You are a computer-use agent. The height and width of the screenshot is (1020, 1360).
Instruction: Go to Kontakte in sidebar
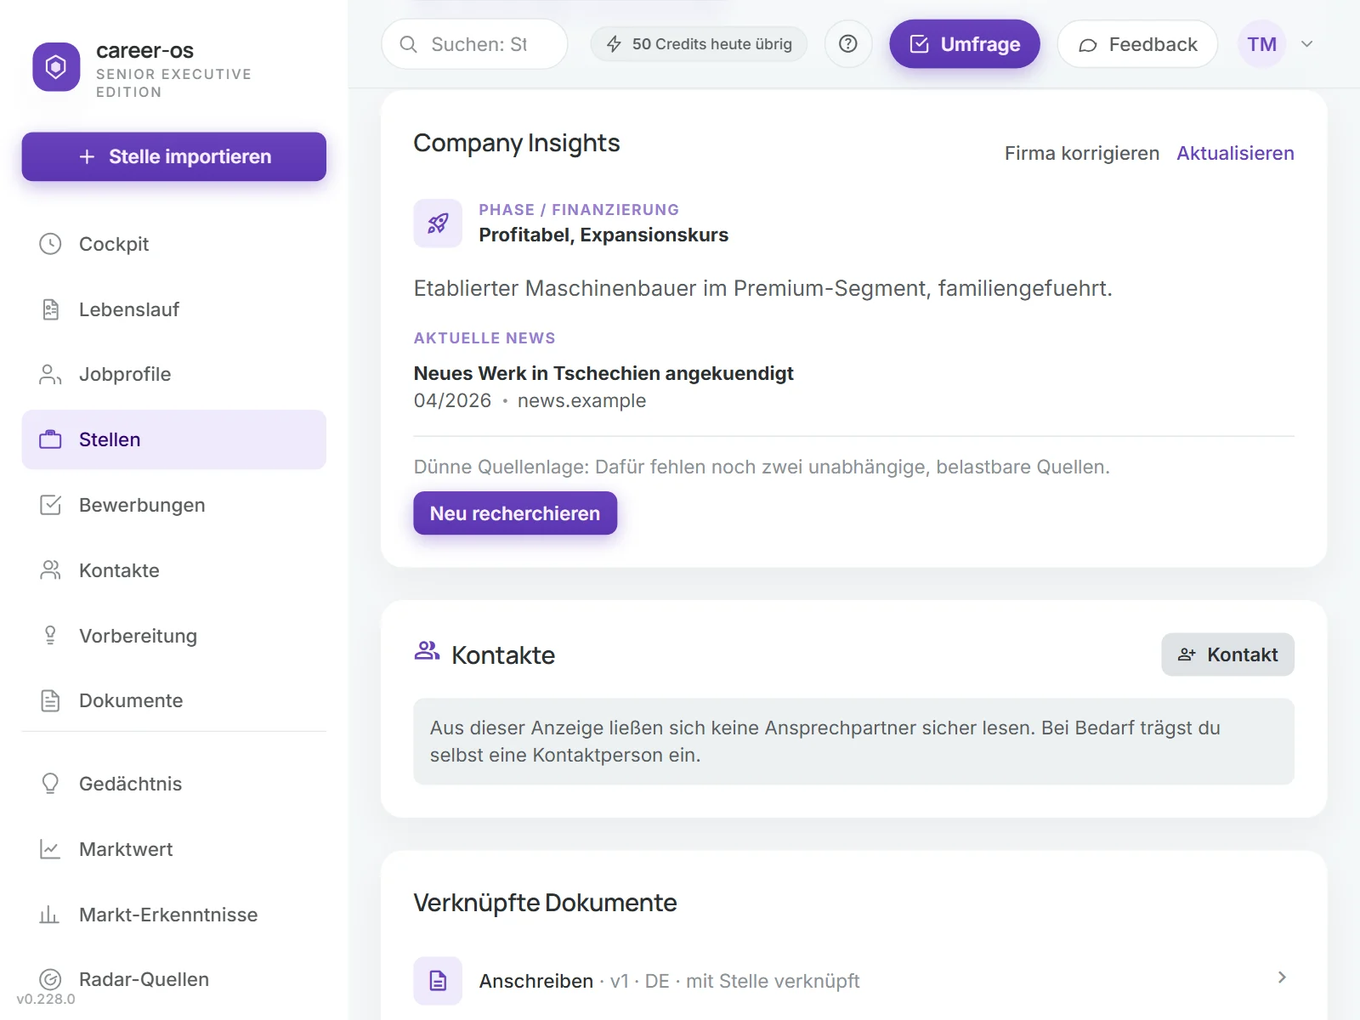[x=174, y=570]
